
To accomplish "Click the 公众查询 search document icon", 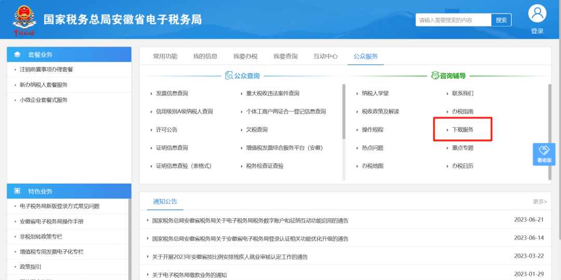I will point(229,76).
